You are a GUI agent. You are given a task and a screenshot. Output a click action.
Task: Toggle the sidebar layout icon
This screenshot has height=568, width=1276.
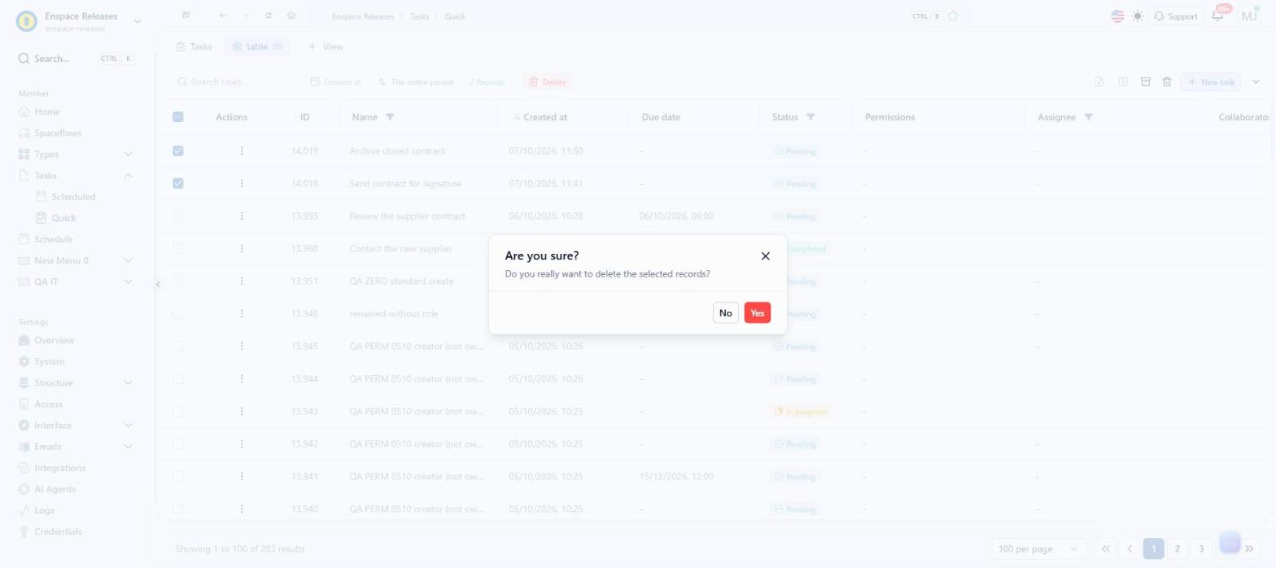point(186,15)
